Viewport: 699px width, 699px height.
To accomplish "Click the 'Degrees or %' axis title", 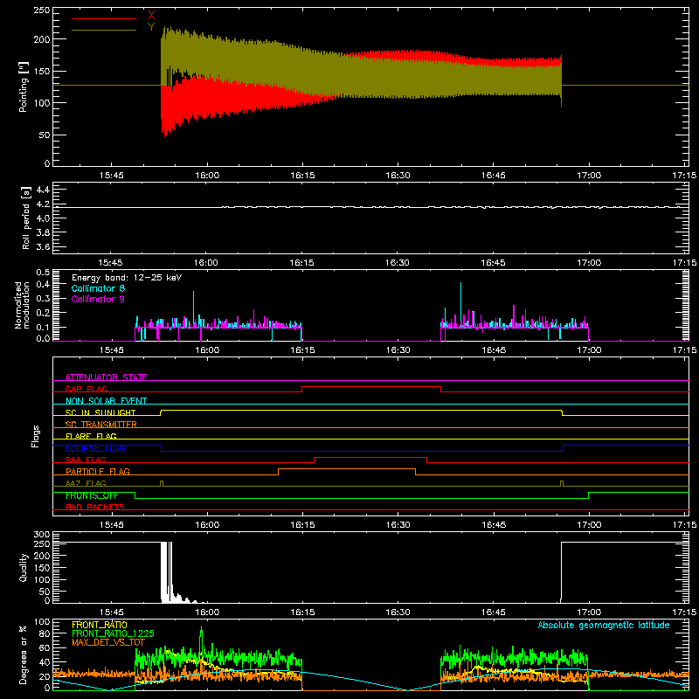I will tap(24, 654).
